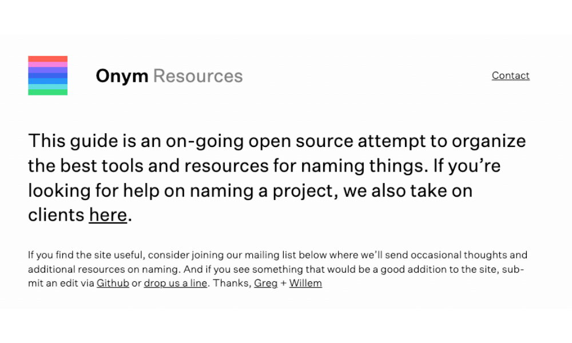The height and width of the screenshot is (343, 572).
Task: Click the red top stripe of logo
Action: 47,59
